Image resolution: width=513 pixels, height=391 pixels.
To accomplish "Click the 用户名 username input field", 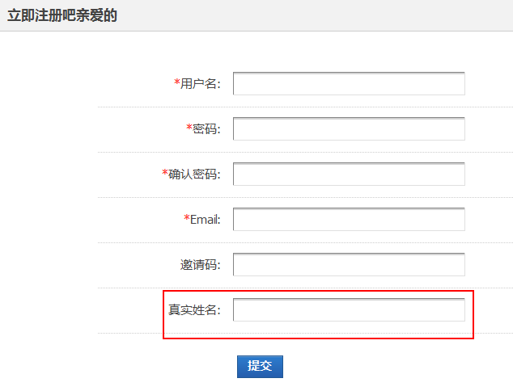I will coord(349,84).
